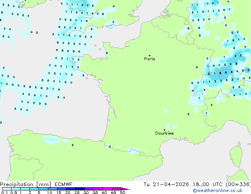
Task: Click the legend value '45'
Action: [x=113, y=192]
